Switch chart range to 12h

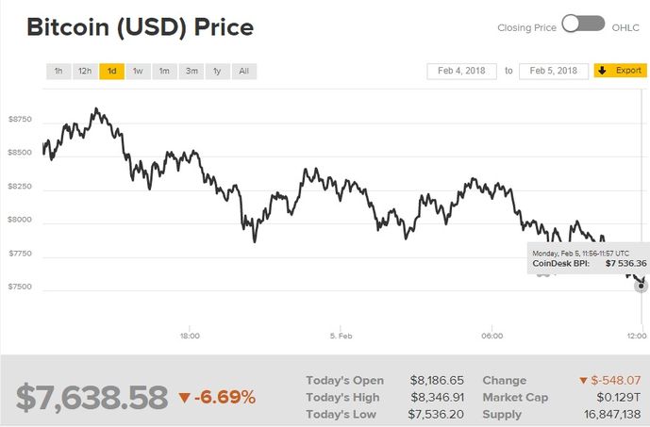point(85,71)
